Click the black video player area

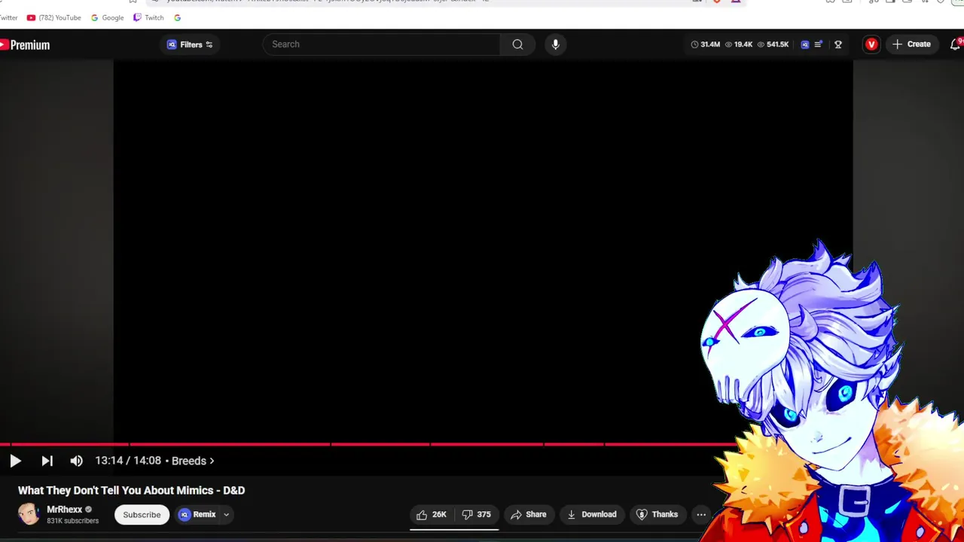483,251
